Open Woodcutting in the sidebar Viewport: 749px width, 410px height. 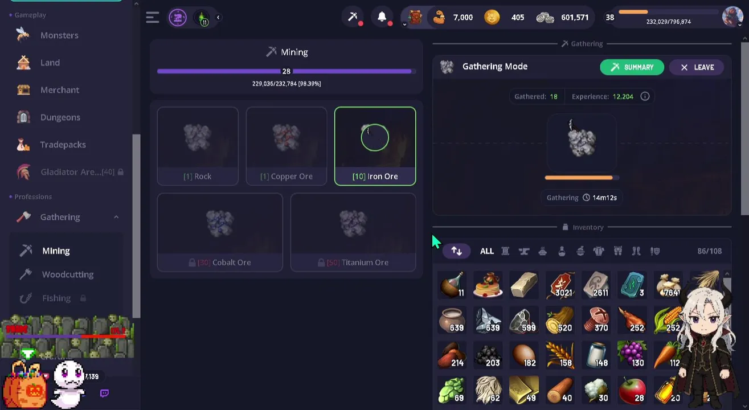click(67, 274)
